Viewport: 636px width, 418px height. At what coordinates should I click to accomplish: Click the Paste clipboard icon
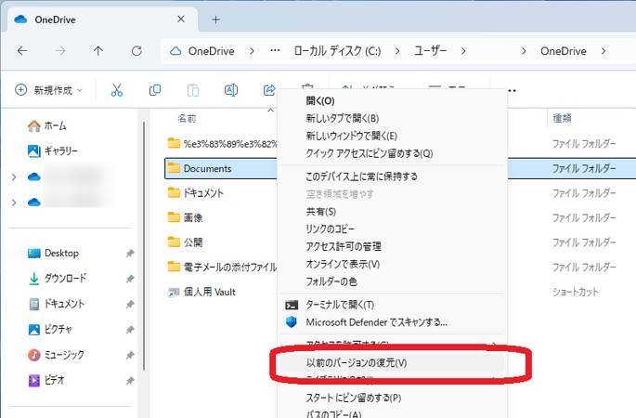point(193,90)
